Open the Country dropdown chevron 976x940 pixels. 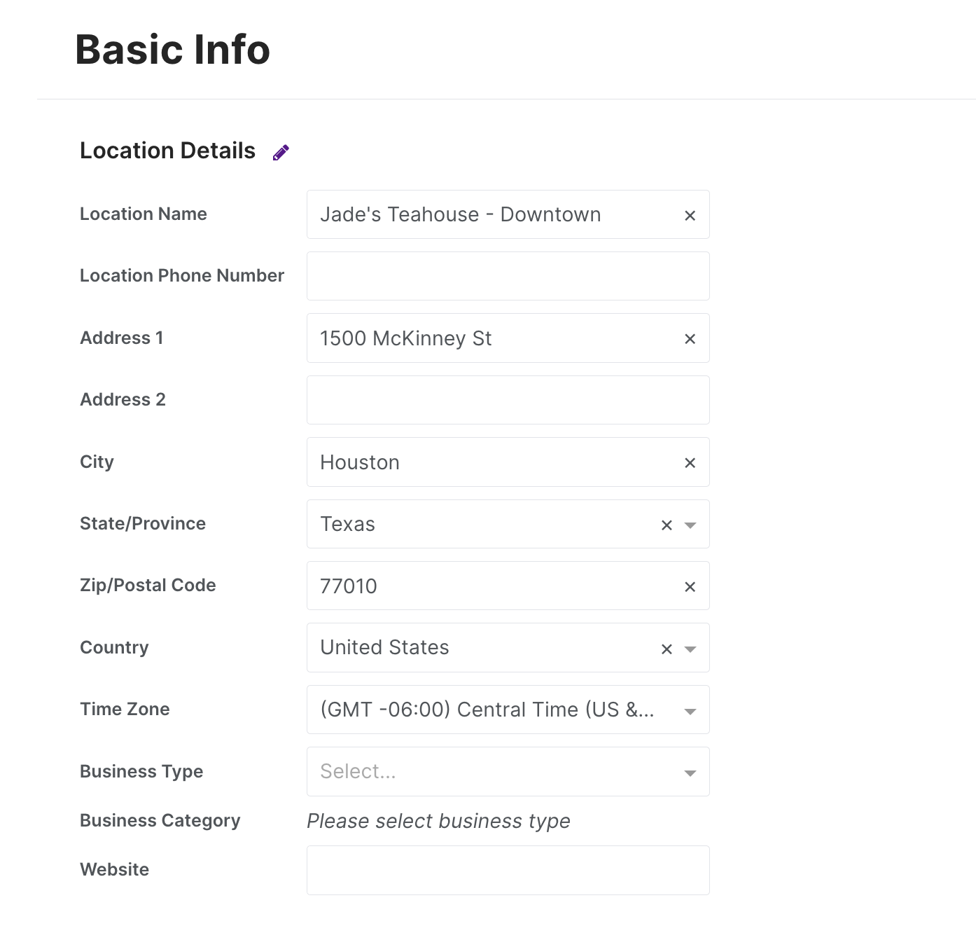pos(690,648)
